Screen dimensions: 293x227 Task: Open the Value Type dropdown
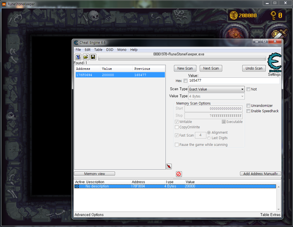pos(216,96)
